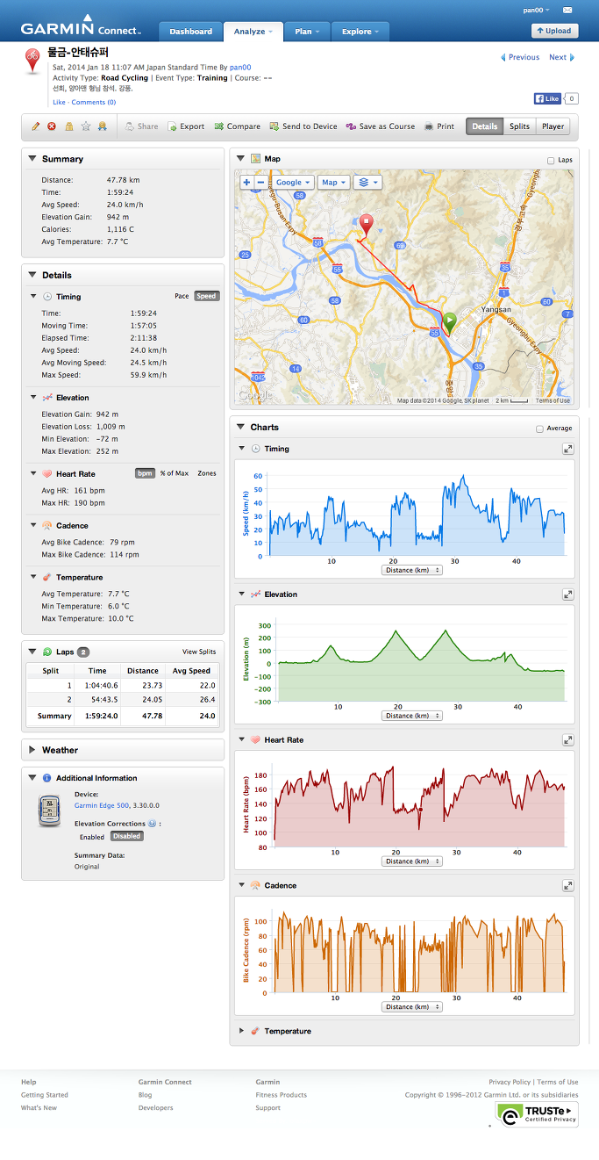
Task: Select Zones heart rate display
Action: point(206,473)
